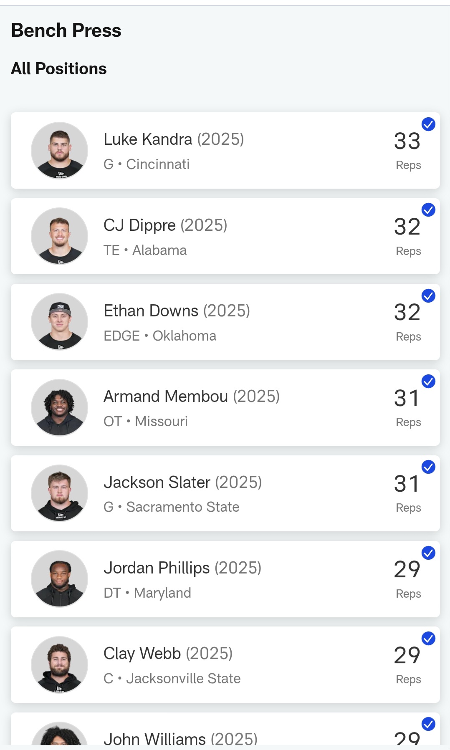Click the blue verified checkmark on Luke Kandra's card
Viewport: 450px width, 750px height.
[x=428, y=124]
